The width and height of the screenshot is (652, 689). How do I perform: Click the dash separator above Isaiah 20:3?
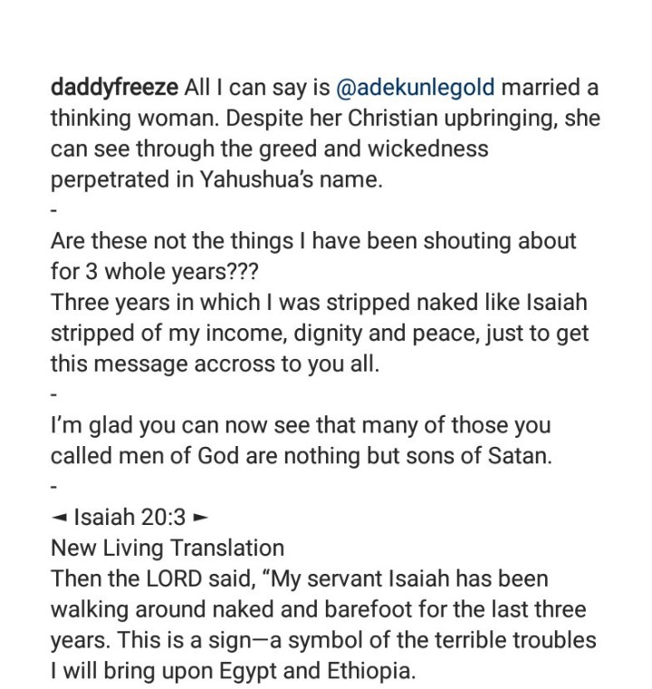point(54,488)
